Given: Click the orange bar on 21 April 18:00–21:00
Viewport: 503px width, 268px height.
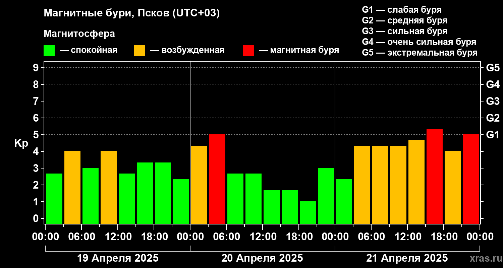Looking at the screenshot, I should pos(453,188).
